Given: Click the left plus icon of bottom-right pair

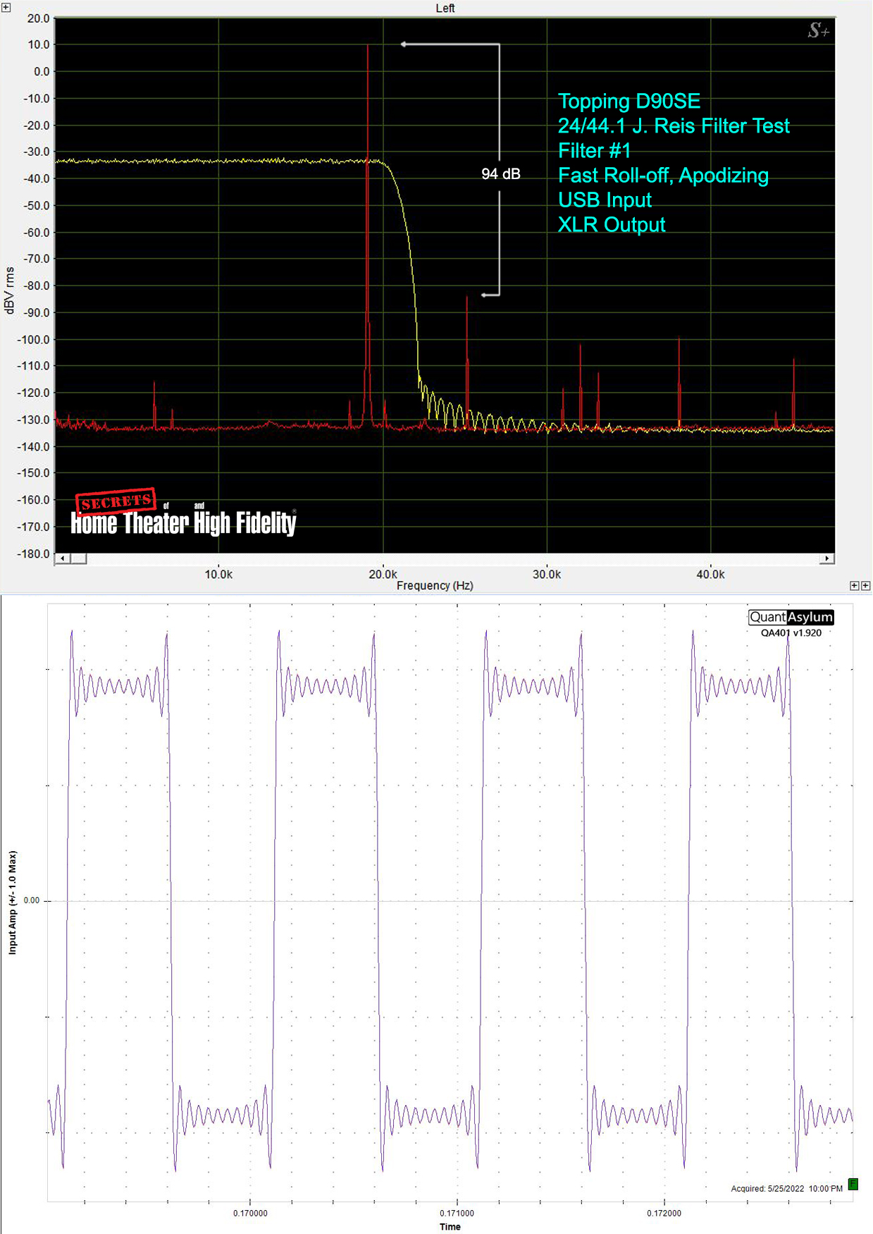Looking at the screenshot, I should [855, 586].
